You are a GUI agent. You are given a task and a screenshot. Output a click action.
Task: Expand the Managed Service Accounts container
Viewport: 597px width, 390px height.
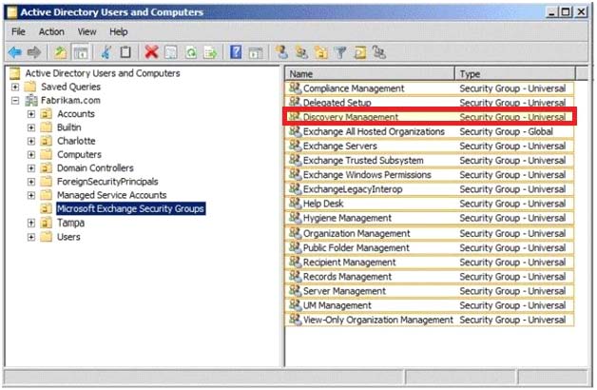click(x=31, y=195)
